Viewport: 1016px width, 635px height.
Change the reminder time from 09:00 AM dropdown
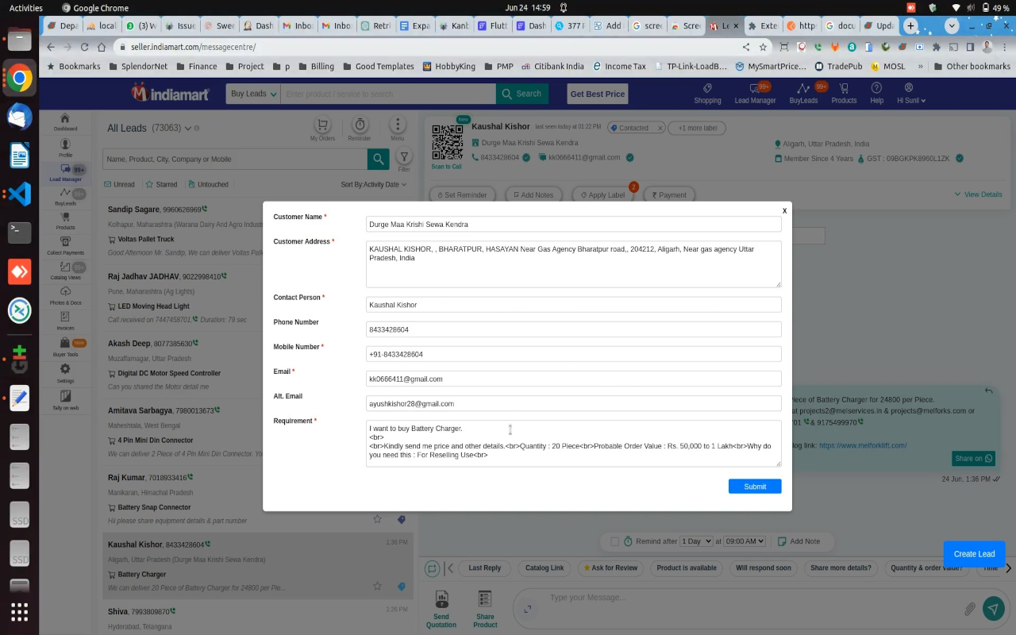coord(745,541)
